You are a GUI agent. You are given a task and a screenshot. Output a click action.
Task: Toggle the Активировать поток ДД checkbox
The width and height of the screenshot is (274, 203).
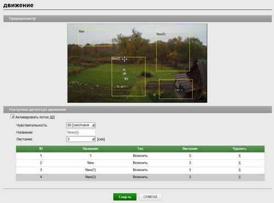click(12, 117)
